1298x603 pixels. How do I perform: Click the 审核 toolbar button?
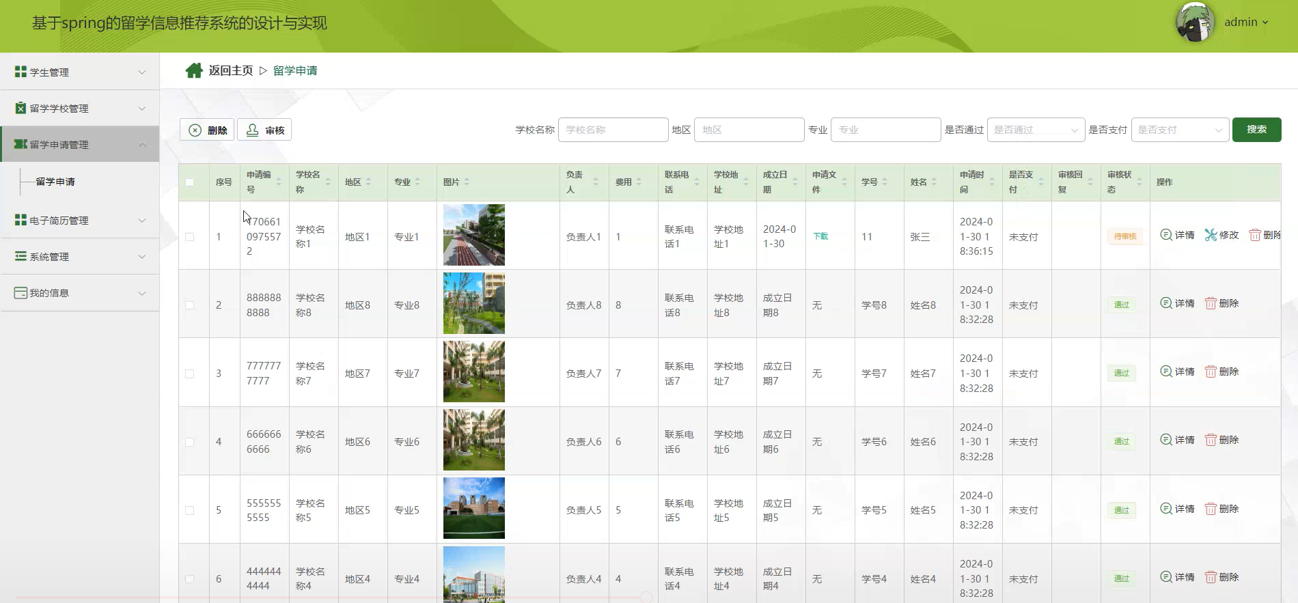(x=264, y=130)
